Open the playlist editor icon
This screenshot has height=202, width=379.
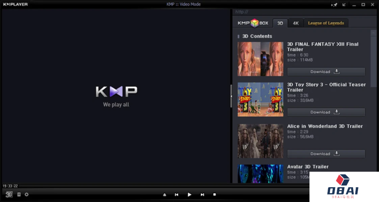pyautogui.click(x=19, y=194)
